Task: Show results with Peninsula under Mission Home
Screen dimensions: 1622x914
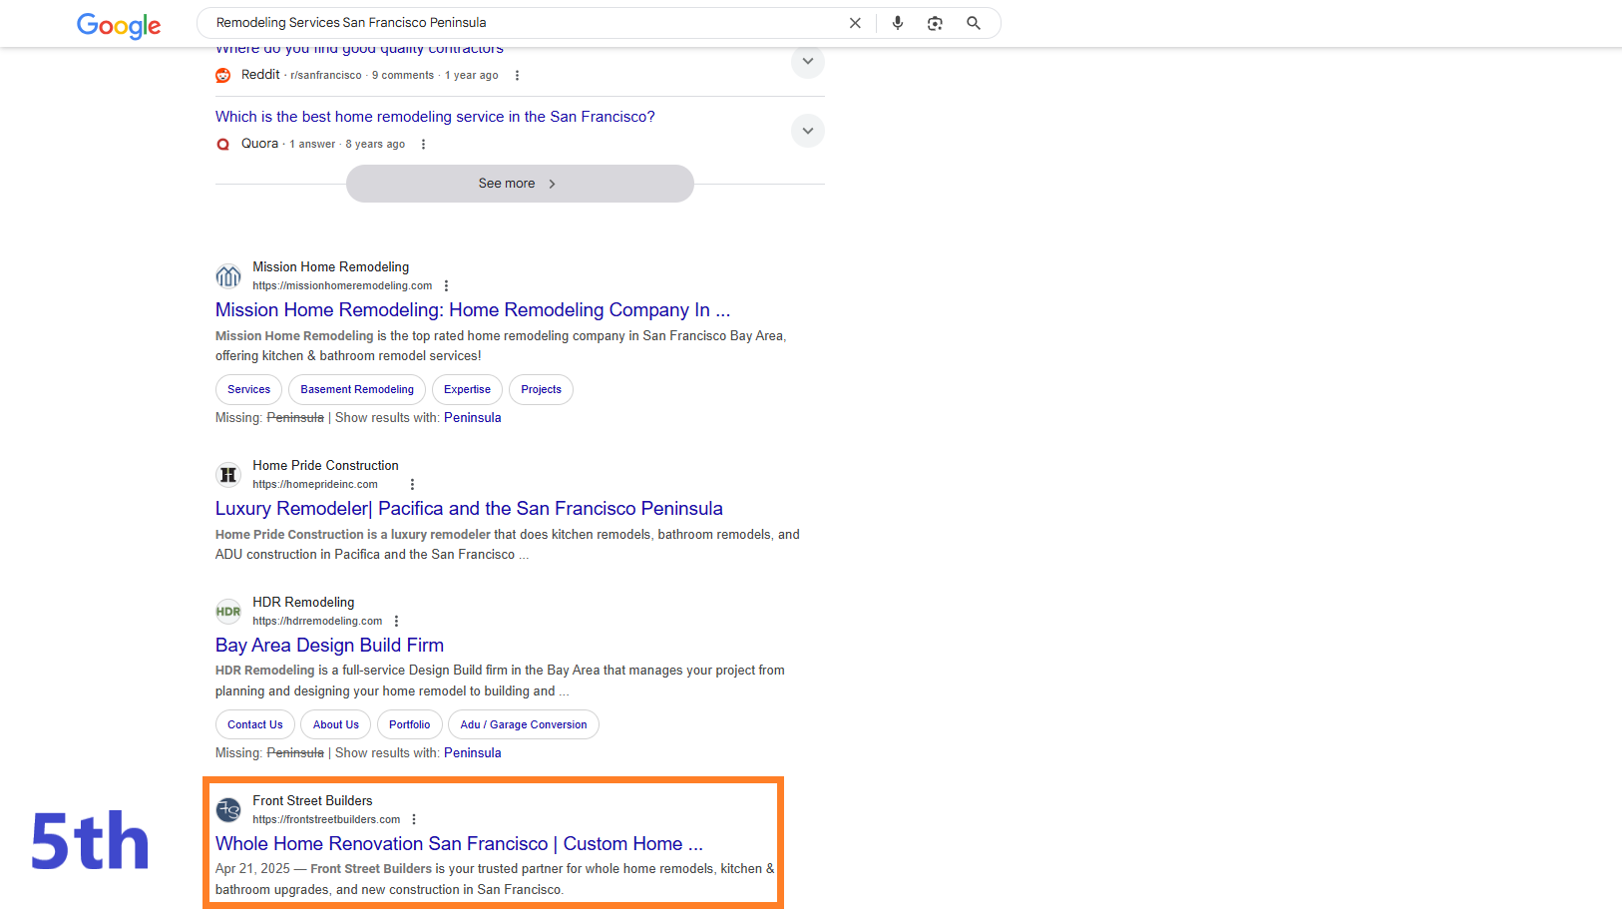Action: (x=473, y=418)
